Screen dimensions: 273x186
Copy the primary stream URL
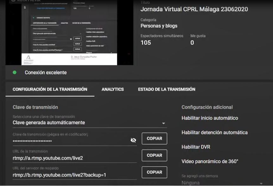pyautogui.click(x=154, y=155)
